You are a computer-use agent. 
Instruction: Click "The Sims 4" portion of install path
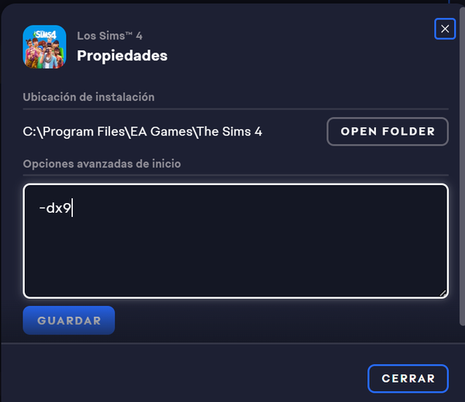pyautogui.click(x=229, y=132)
